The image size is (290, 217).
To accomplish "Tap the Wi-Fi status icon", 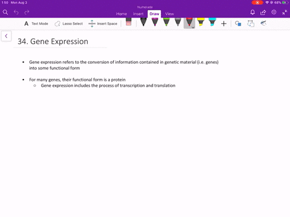I will point(267,2).
